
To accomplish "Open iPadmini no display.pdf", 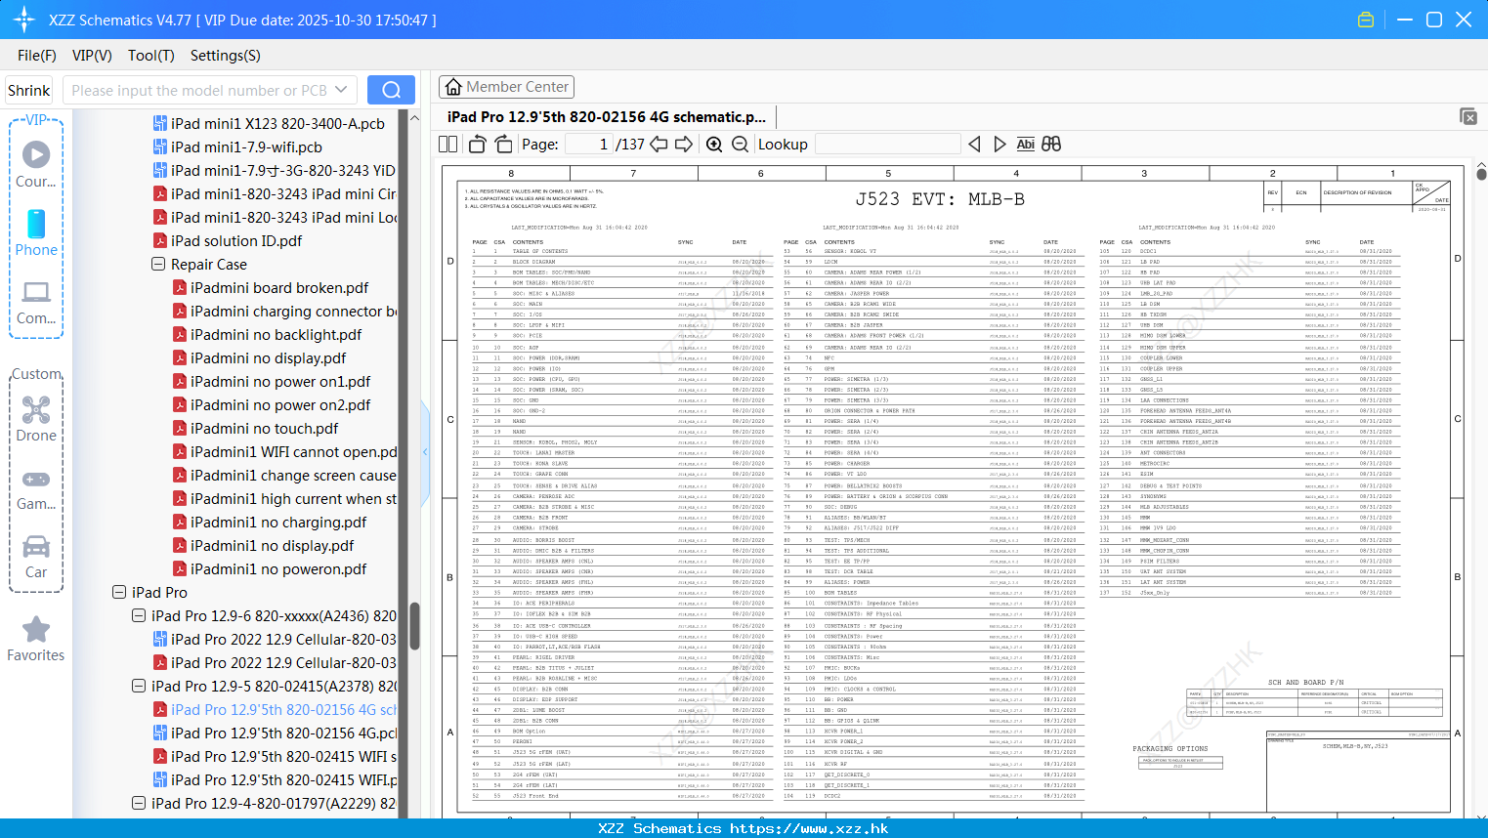I will [268, 357].
